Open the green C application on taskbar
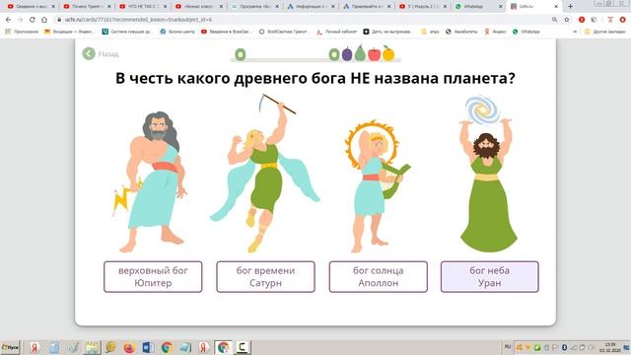 coord(243,347)
